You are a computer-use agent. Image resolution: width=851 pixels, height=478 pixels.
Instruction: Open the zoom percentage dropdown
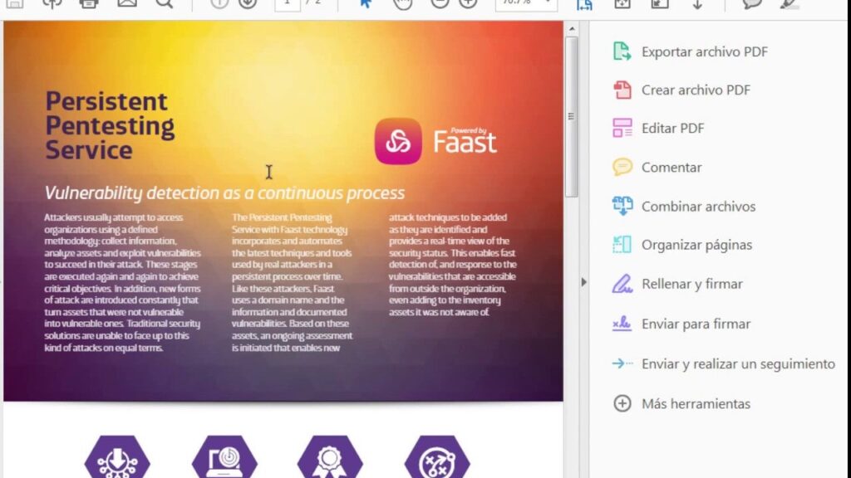(526, 3)
